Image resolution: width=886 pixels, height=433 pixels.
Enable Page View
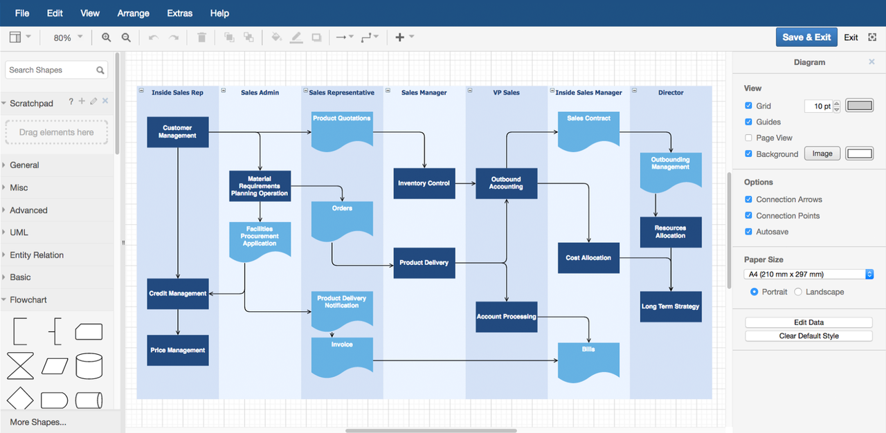coord(748,138)
